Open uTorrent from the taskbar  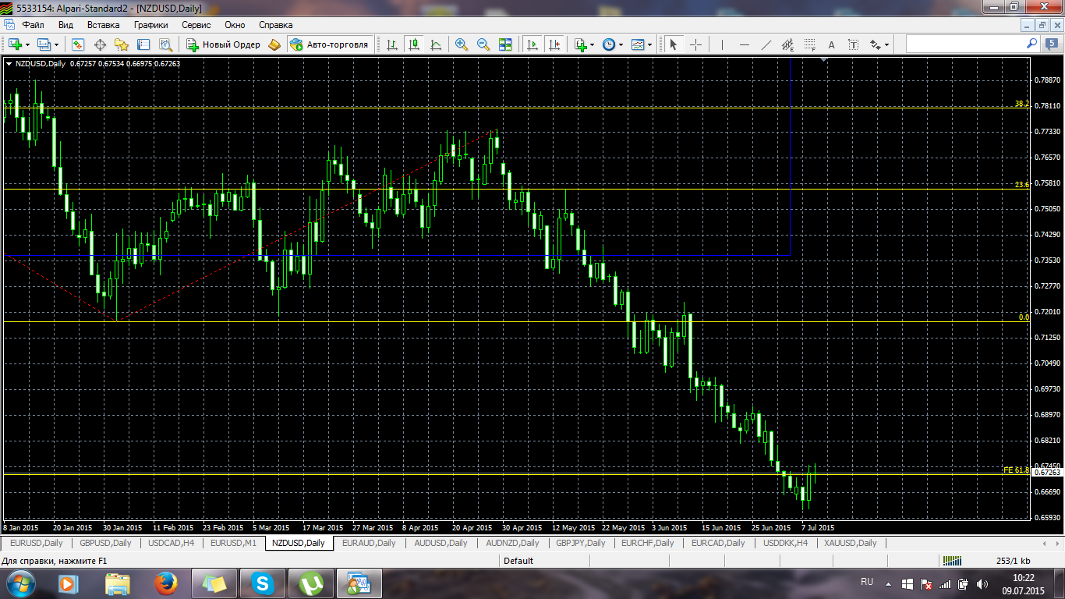coord(311,583)
